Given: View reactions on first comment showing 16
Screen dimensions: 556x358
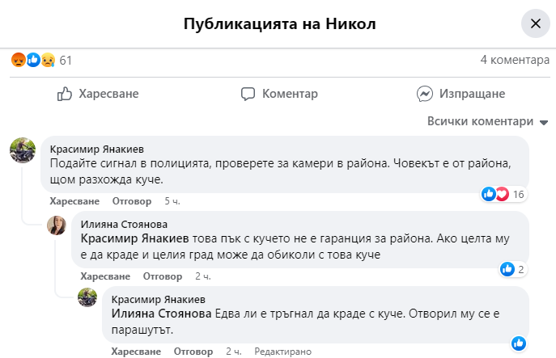Looking at the screenshot, I should pos(503,194).
